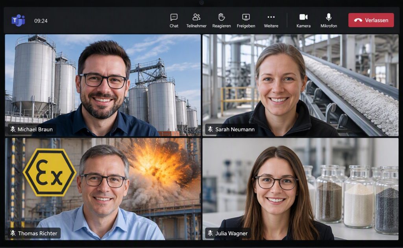This screenshot has width=403, height=248.
Task: Toggle the Mikrofon mute
Action: [329, 20]
